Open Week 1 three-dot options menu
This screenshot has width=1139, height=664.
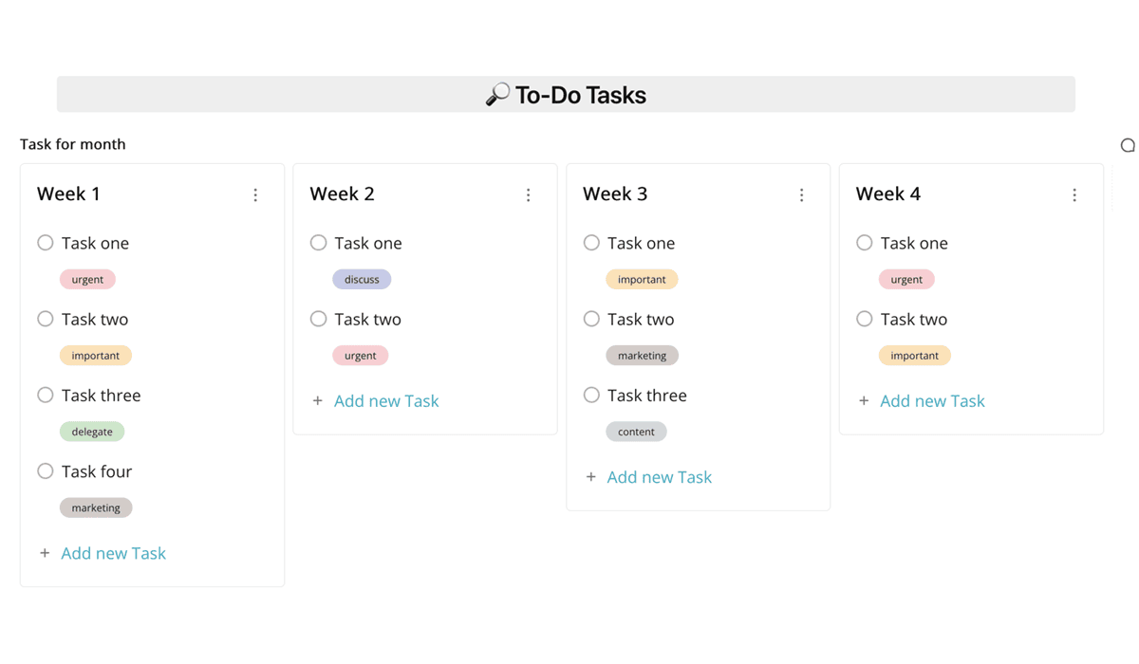click(255, 195)
